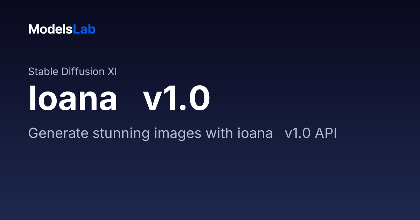Image resolution: width=420 pixels, height=220 pixels.
Task: Click the white "Models" part of the logo
Action: pos(50,29)
